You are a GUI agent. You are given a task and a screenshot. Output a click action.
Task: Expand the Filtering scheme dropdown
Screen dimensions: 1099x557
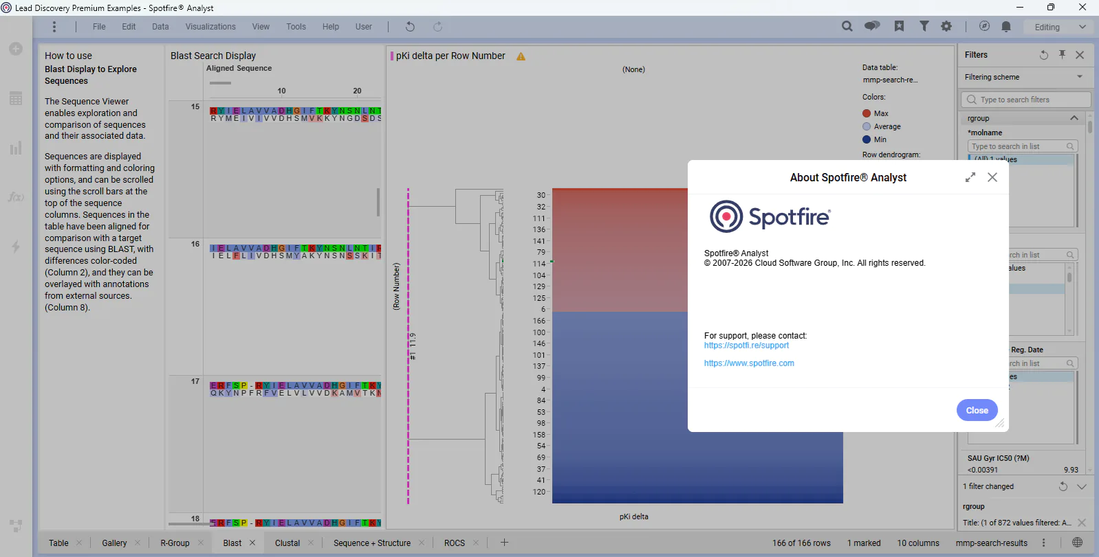pos(1080,77)
